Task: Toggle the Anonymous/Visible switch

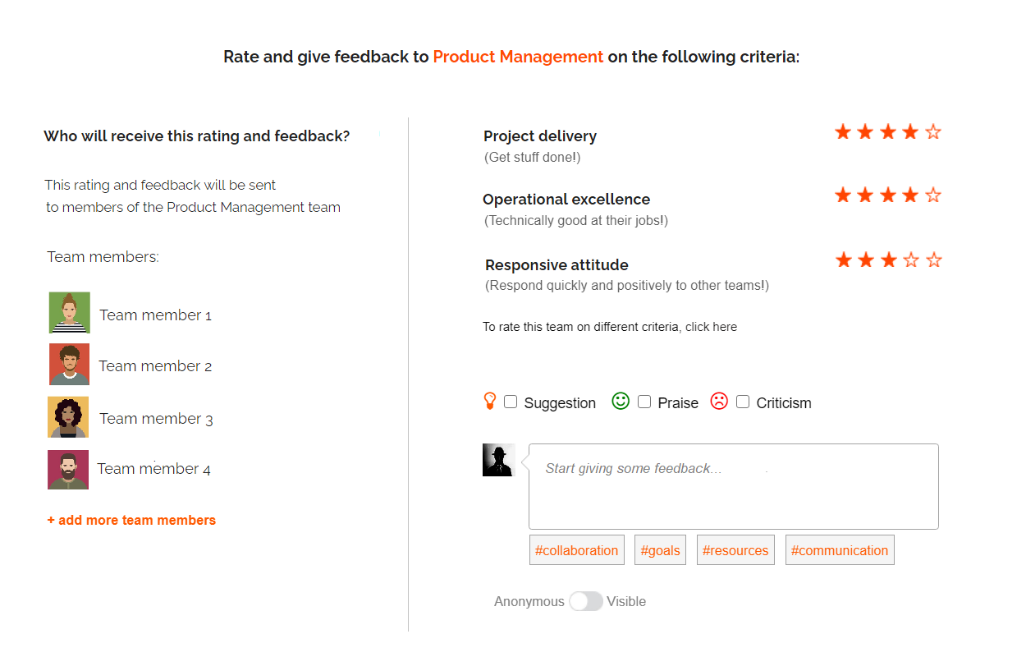Action: click(586, 601)
